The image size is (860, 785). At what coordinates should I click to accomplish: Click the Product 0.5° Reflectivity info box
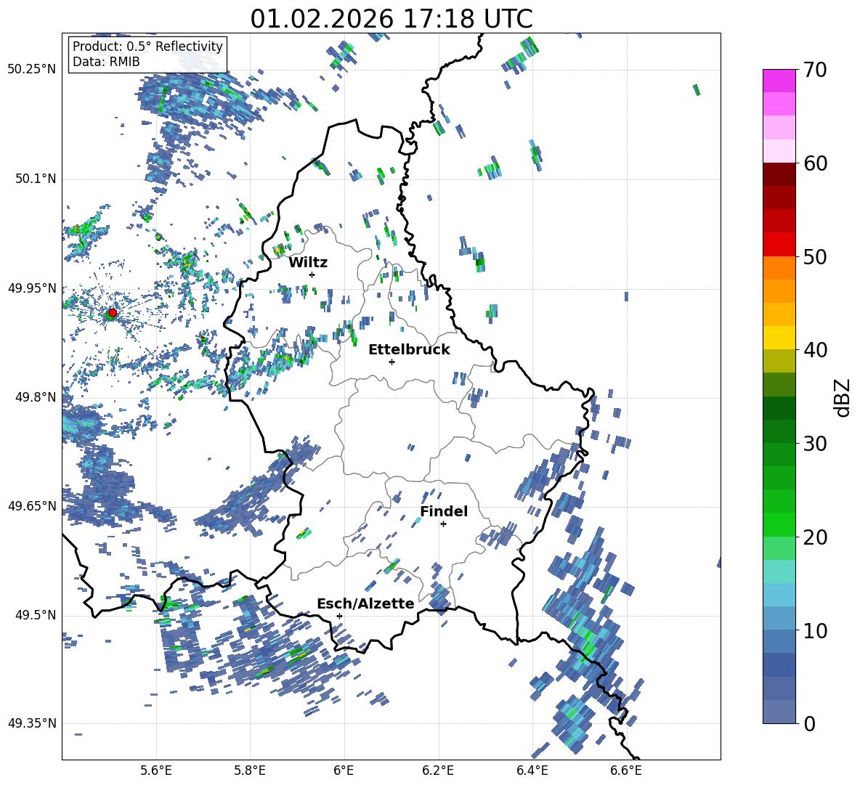(147, 54)
